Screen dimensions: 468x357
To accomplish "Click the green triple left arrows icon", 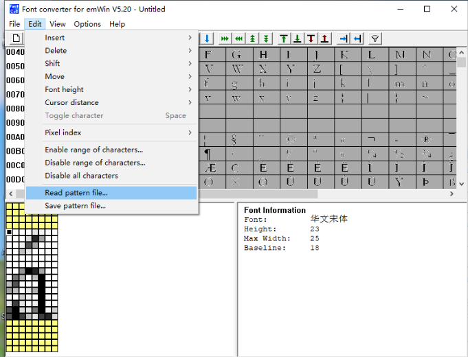I will coord(238,38).
